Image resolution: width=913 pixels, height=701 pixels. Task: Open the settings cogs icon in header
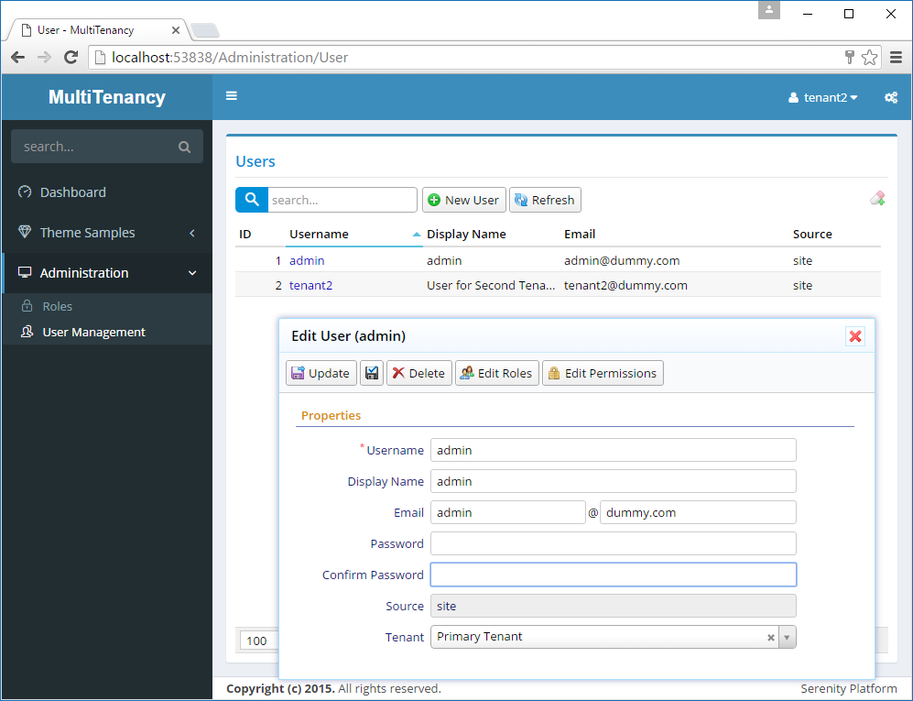[890, 97]
